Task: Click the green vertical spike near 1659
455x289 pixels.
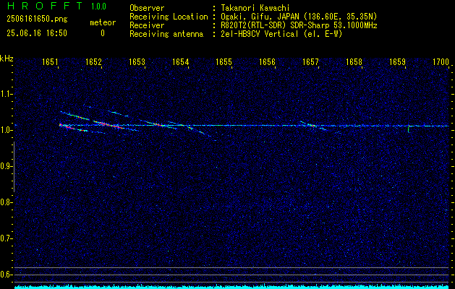Action: click(409, 129)
